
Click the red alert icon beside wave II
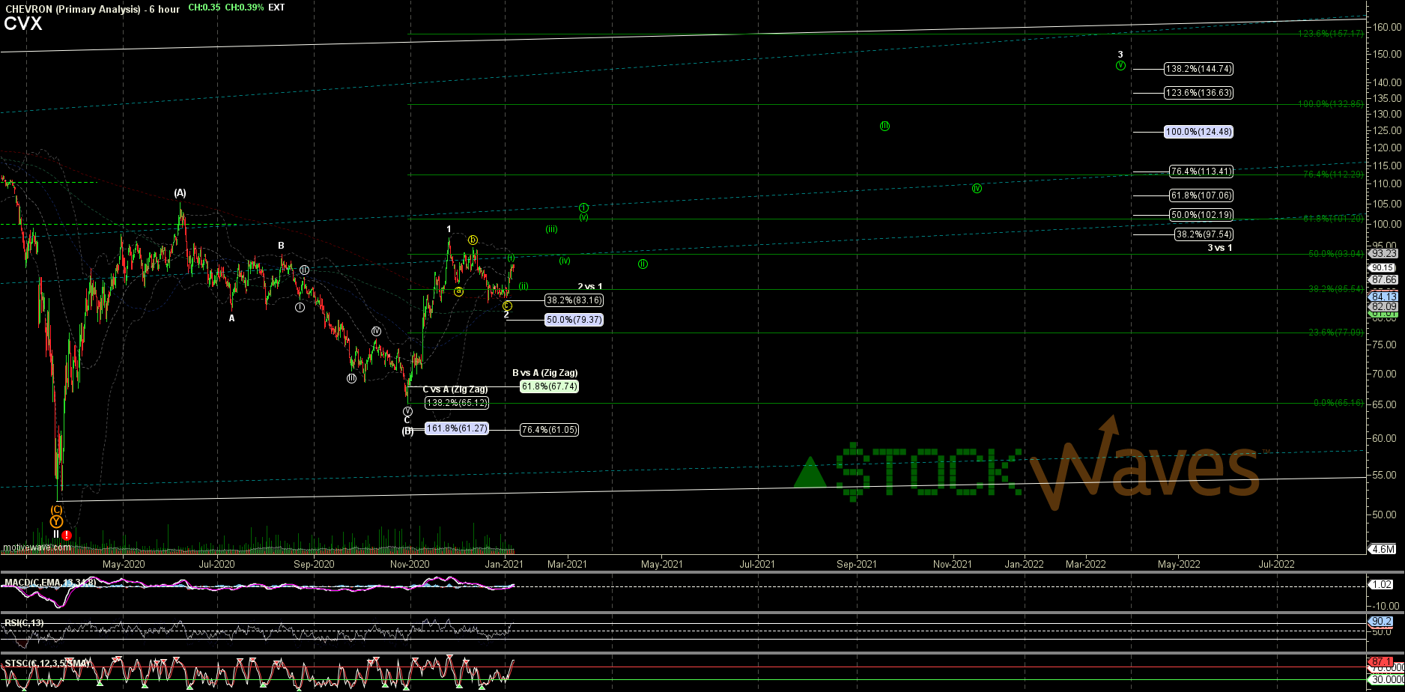67,535
